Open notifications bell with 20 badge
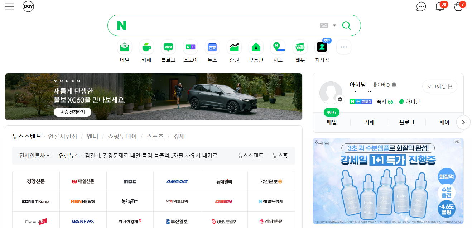The image size is (472, 228). pyautogui.click(x=440, y=6)
